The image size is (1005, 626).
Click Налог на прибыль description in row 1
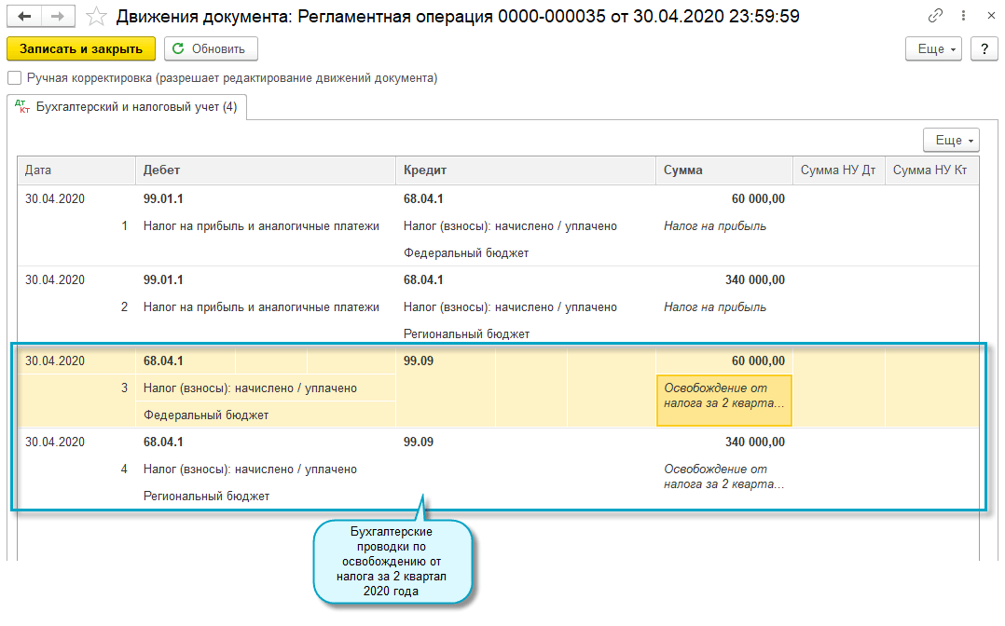(715, 226)
